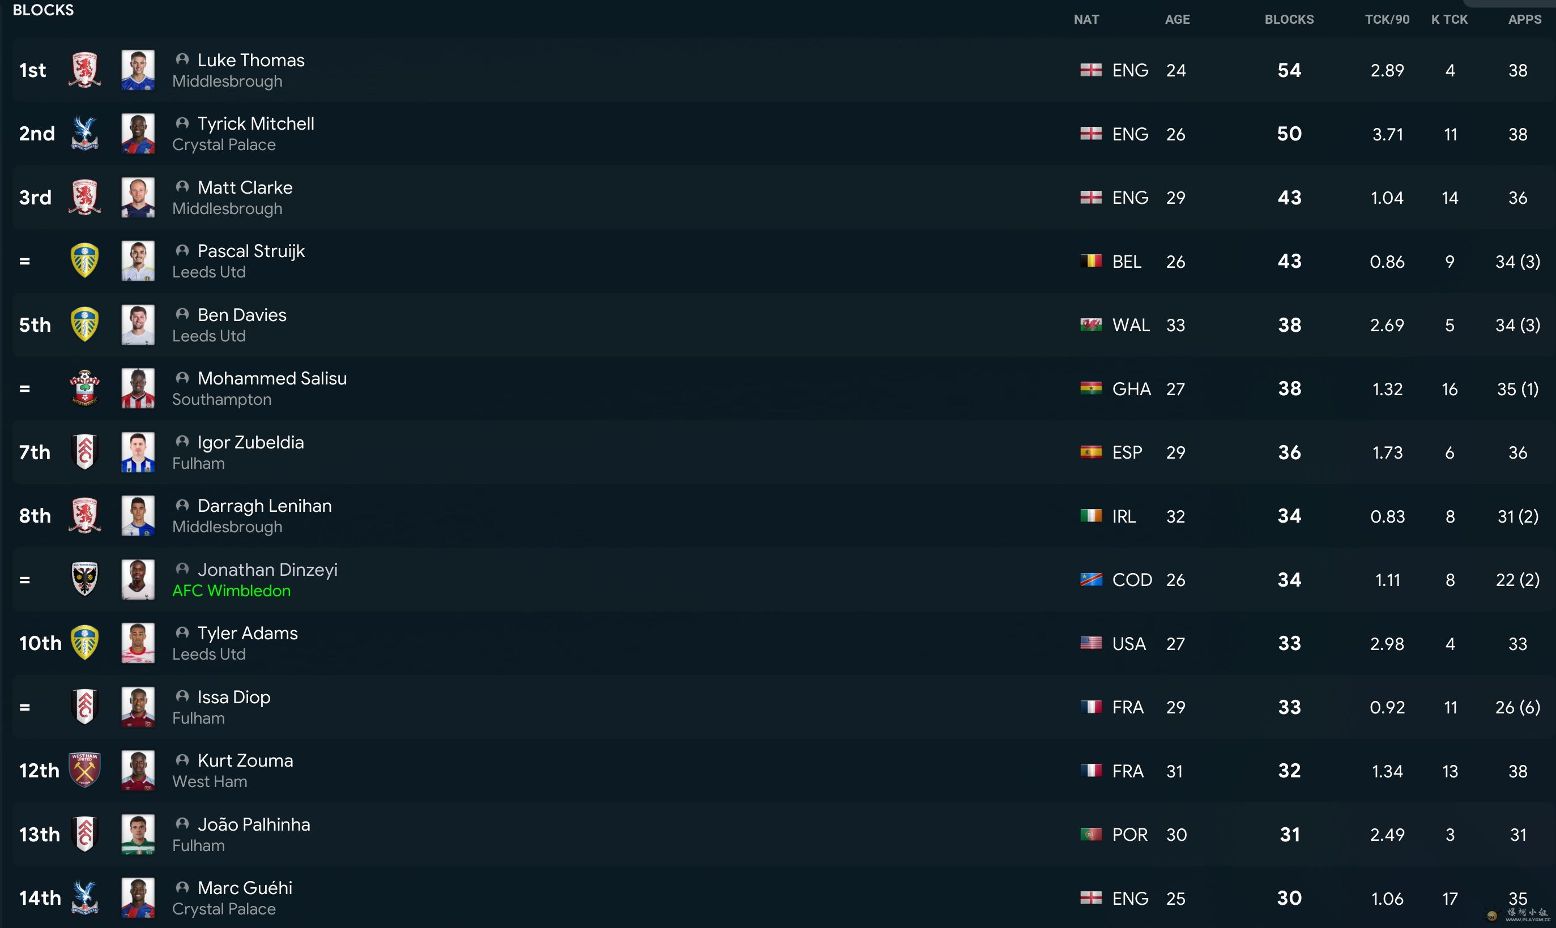Sort by the AGE column header
The image size is (1556, 928).
point(1177,19)
